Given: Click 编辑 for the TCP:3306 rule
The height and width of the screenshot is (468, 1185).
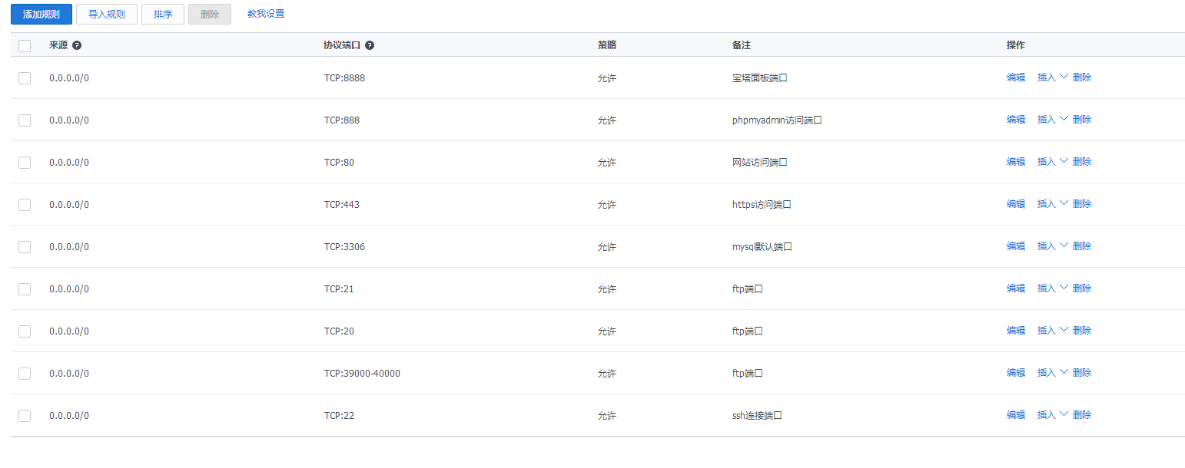Looking at the screenshot, I should tap(1016, 246).
